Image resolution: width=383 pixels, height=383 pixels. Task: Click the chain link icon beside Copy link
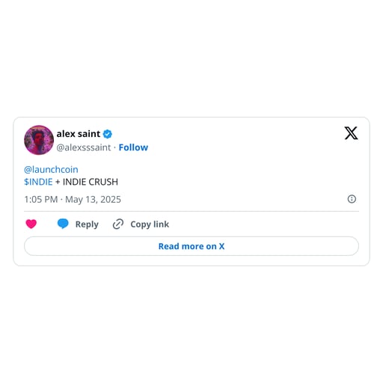pyautogui.click(x=118, y=224)
